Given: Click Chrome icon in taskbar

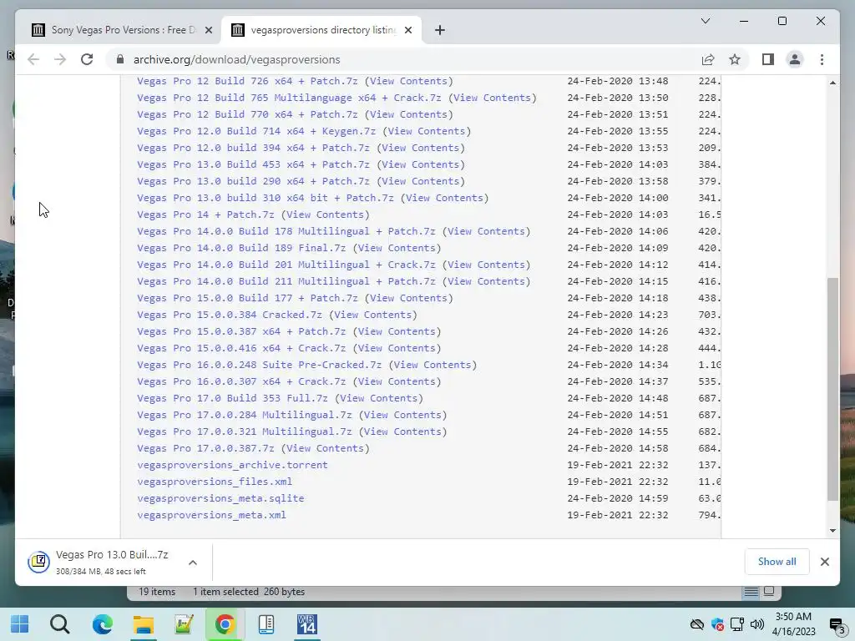Looking at the screenshot, I should coord(225,624).
